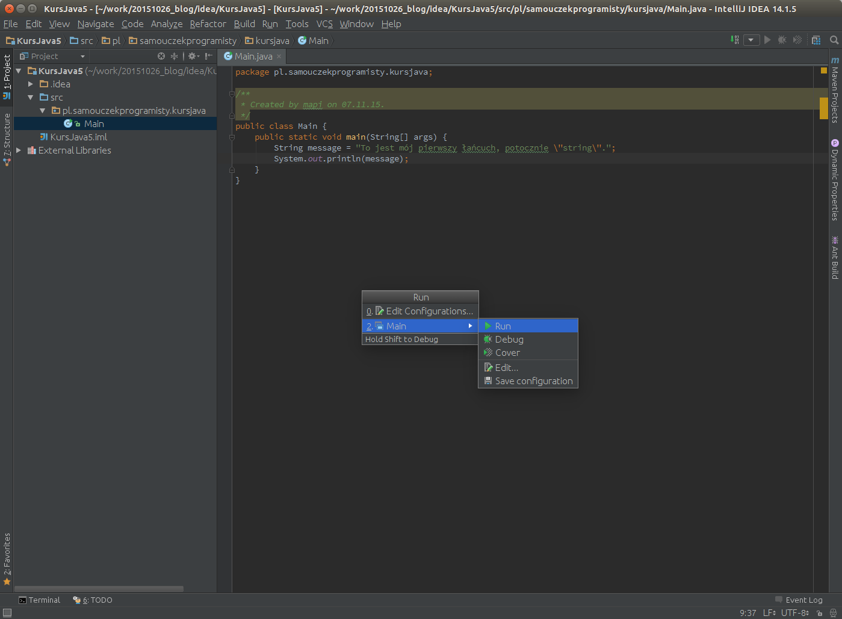Click the toolbar Run play icon

[x=767, y=40]
